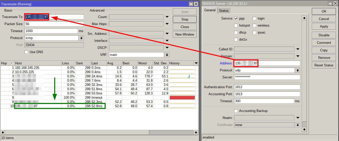Click right arrow of traceroute horizontal scrollbar
This screenshot has height=141, width=339.
pos(196,132)
